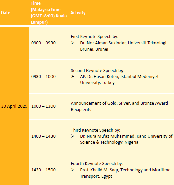Select the 1400 – 1430 time slot

(43, 136)
